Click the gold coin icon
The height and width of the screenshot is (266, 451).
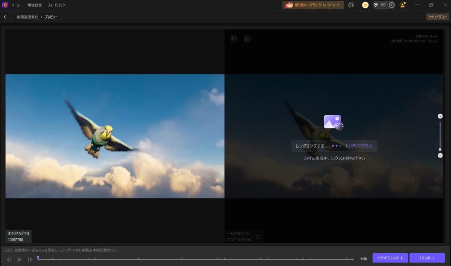pyautogui.click(x=365, y=5)
